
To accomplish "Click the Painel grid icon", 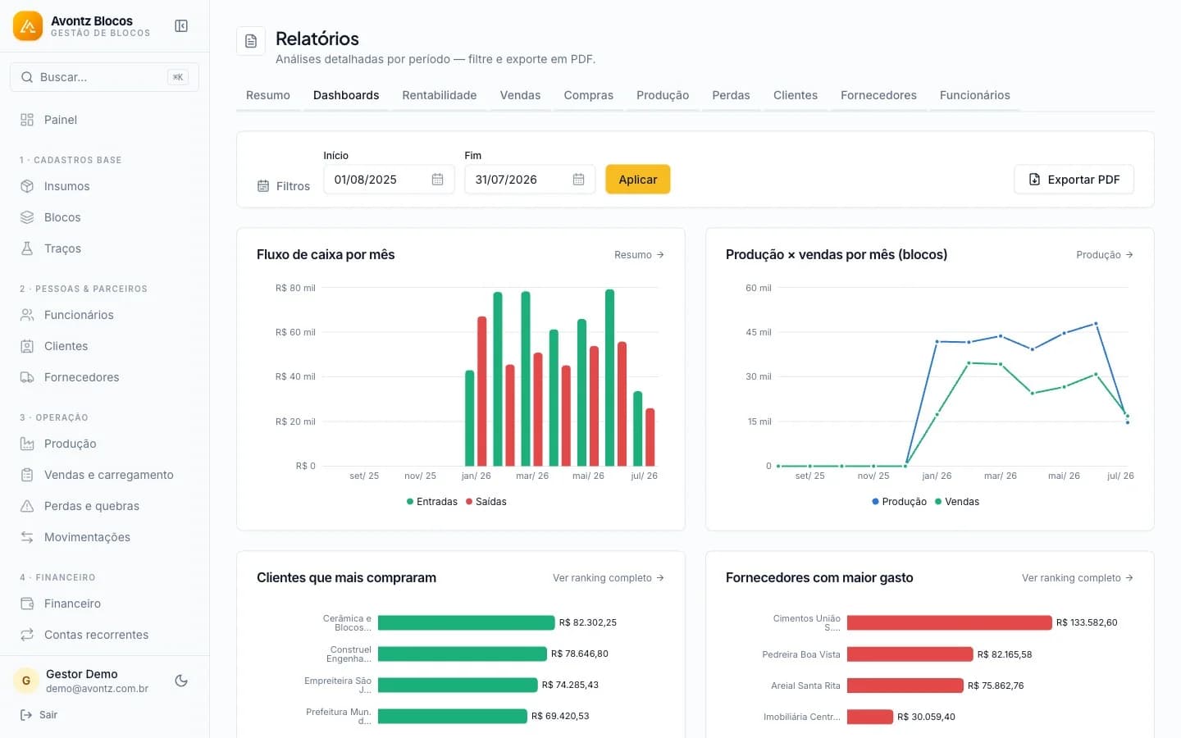I will [27, 120].
